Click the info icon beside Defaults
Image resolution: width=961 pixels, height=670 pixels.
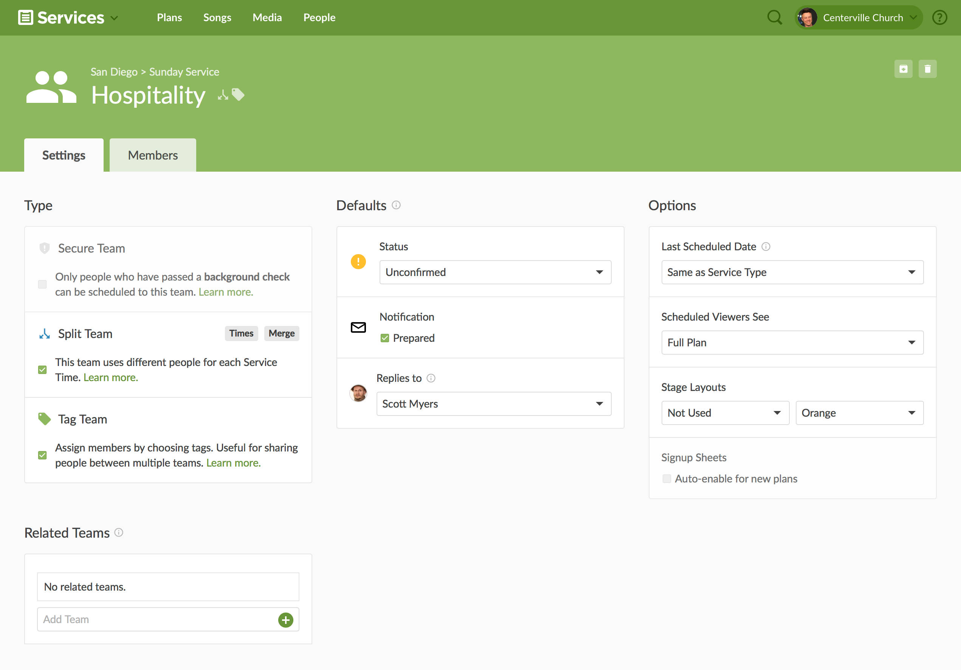[396, 205]
